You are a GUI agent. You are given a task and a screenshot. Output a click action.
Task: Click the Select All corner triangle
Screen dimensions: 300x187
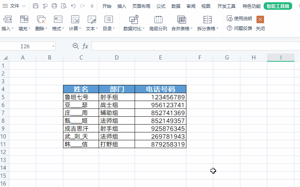(5, 58)
